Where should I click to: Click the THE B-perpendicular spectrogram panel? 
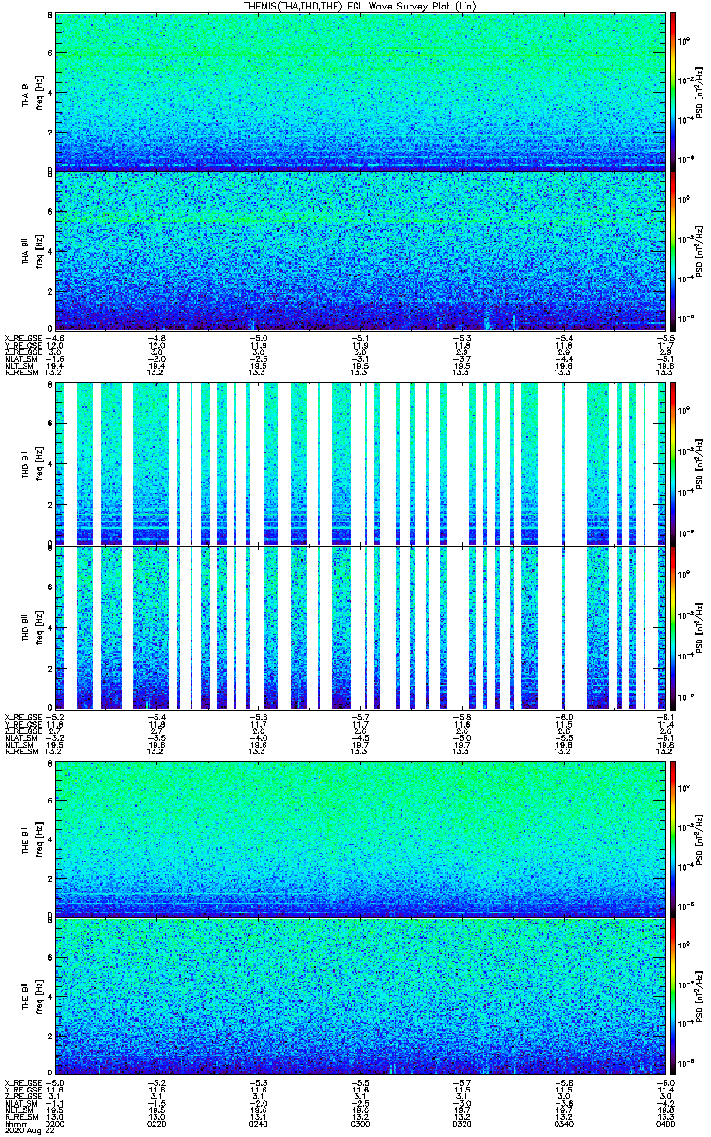coord(360,837)
